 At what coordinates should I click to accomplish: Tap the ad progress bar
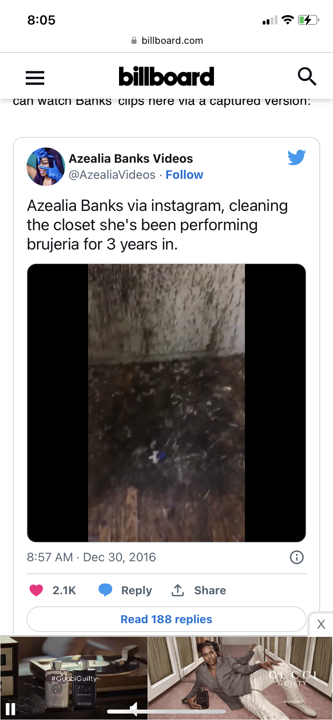(166, 712)
